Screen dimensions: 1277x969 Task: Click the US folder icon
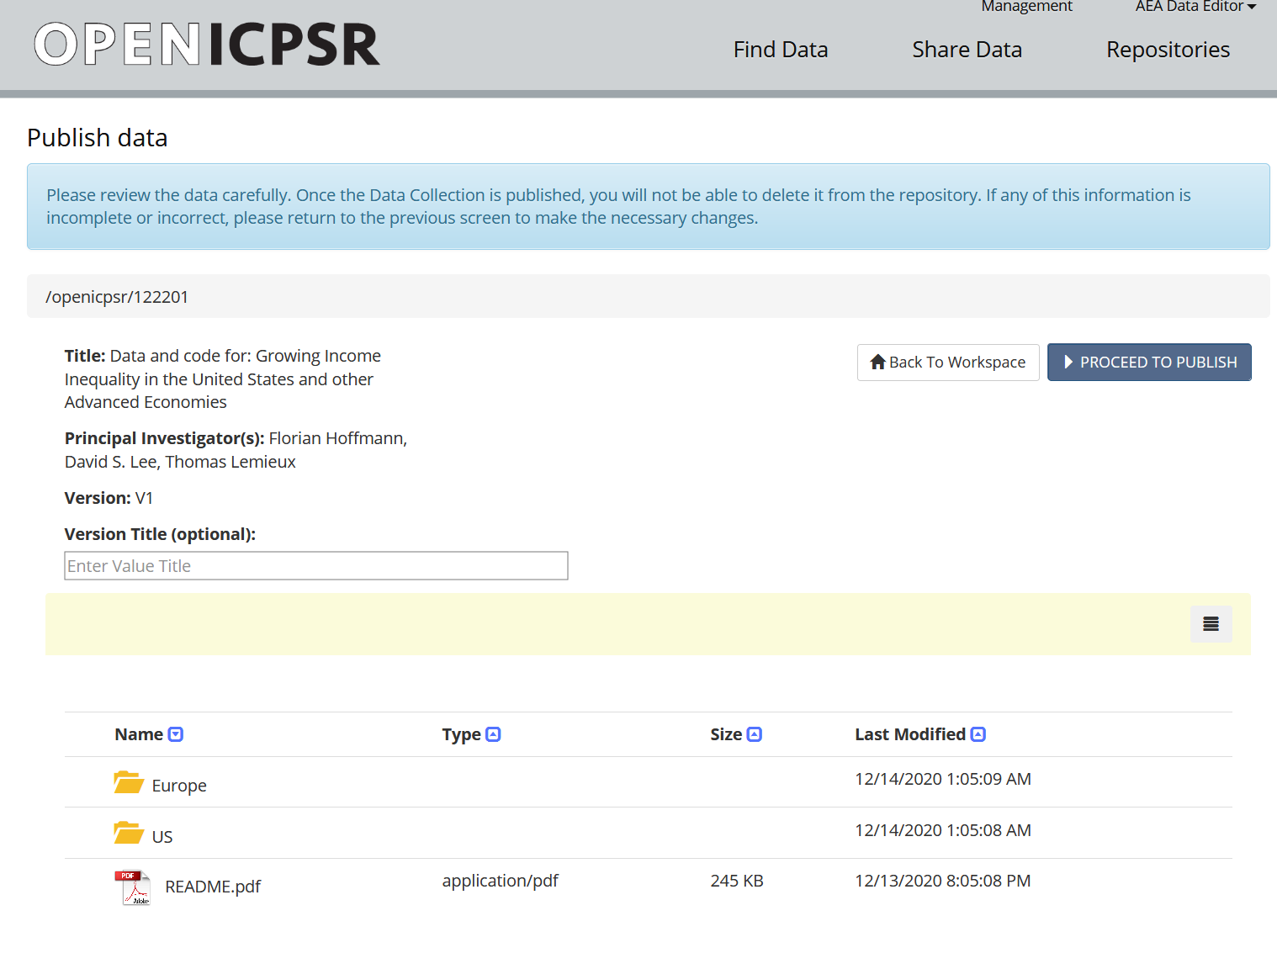pos(129,833)
